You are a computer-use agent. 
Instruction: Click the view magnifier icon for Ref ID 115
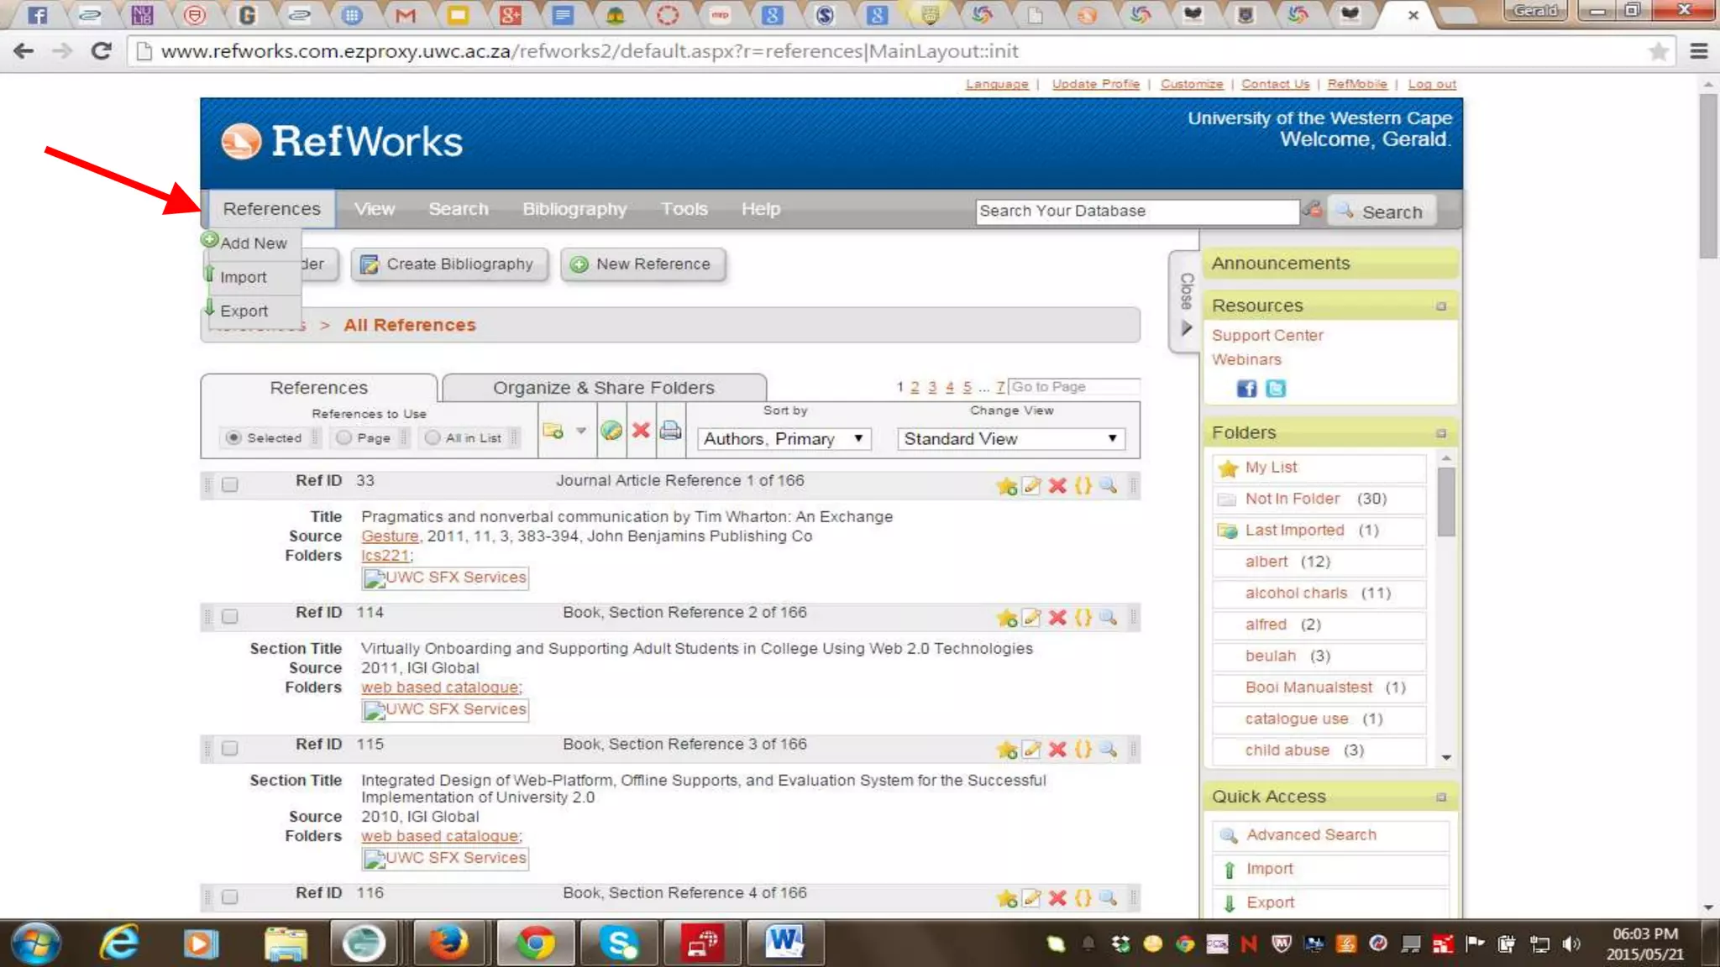[1109, 749]
